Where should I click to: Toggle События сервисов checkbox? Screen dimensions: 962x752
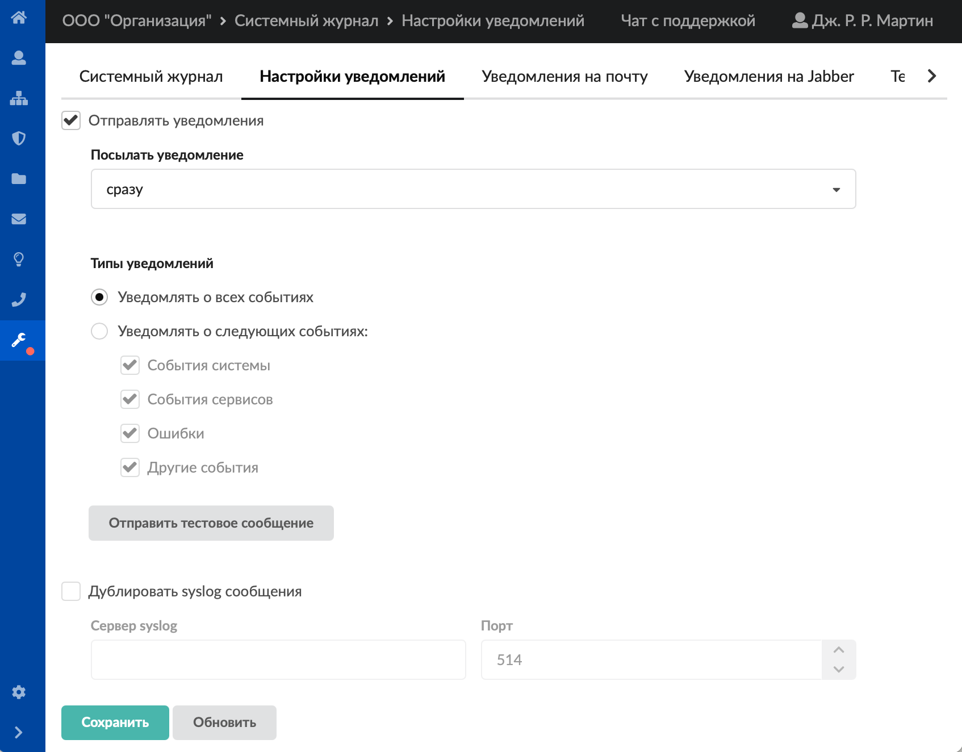130,399
